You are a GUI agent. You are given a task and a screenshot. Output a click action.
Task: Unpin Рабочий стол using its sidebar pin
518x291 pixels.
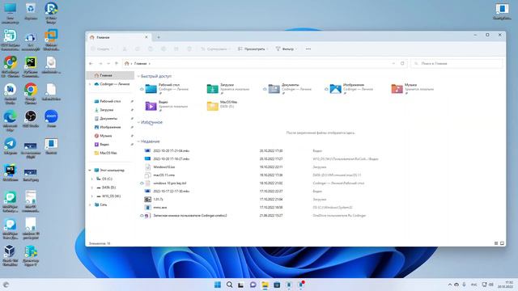[132, 101]
